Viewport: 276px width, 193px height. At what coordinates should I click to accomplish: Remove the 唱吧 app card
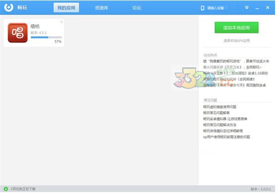[62, 22]
